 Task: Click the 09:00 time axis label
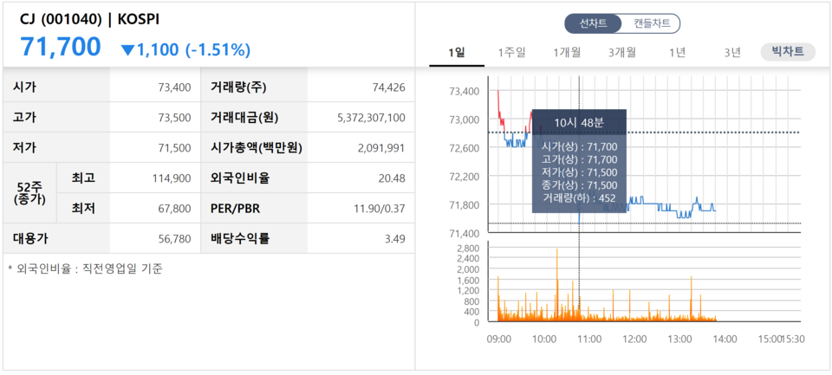[x=499, y=339]
